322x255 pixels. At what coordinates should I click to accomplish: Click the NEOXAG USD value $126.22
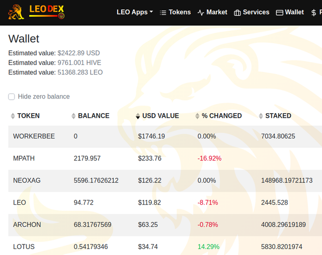click(150, 181)
